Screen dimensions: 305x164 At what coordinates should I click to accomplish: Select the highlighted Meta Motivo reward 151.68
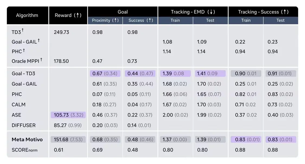(68, 139)
